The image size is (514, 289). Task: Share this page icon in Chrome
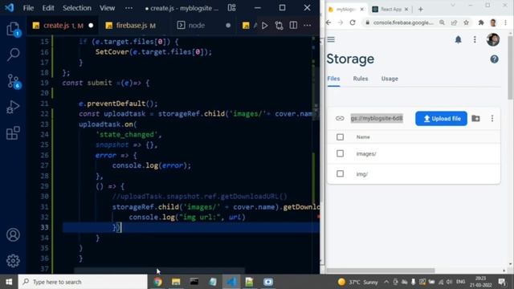point(454,22)
